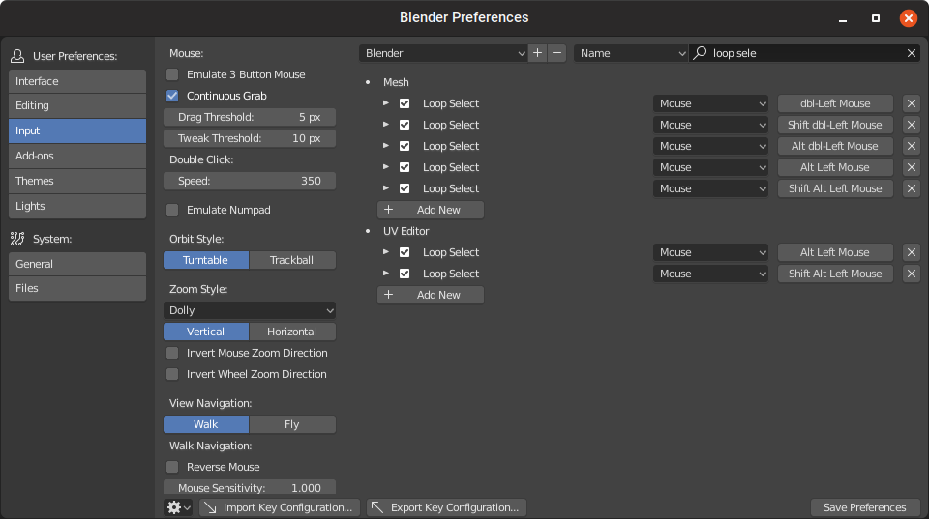This screenshot has width=929, height=519.
Task: Select Horizontal zoom direction
Action: (x=292, y=332)
